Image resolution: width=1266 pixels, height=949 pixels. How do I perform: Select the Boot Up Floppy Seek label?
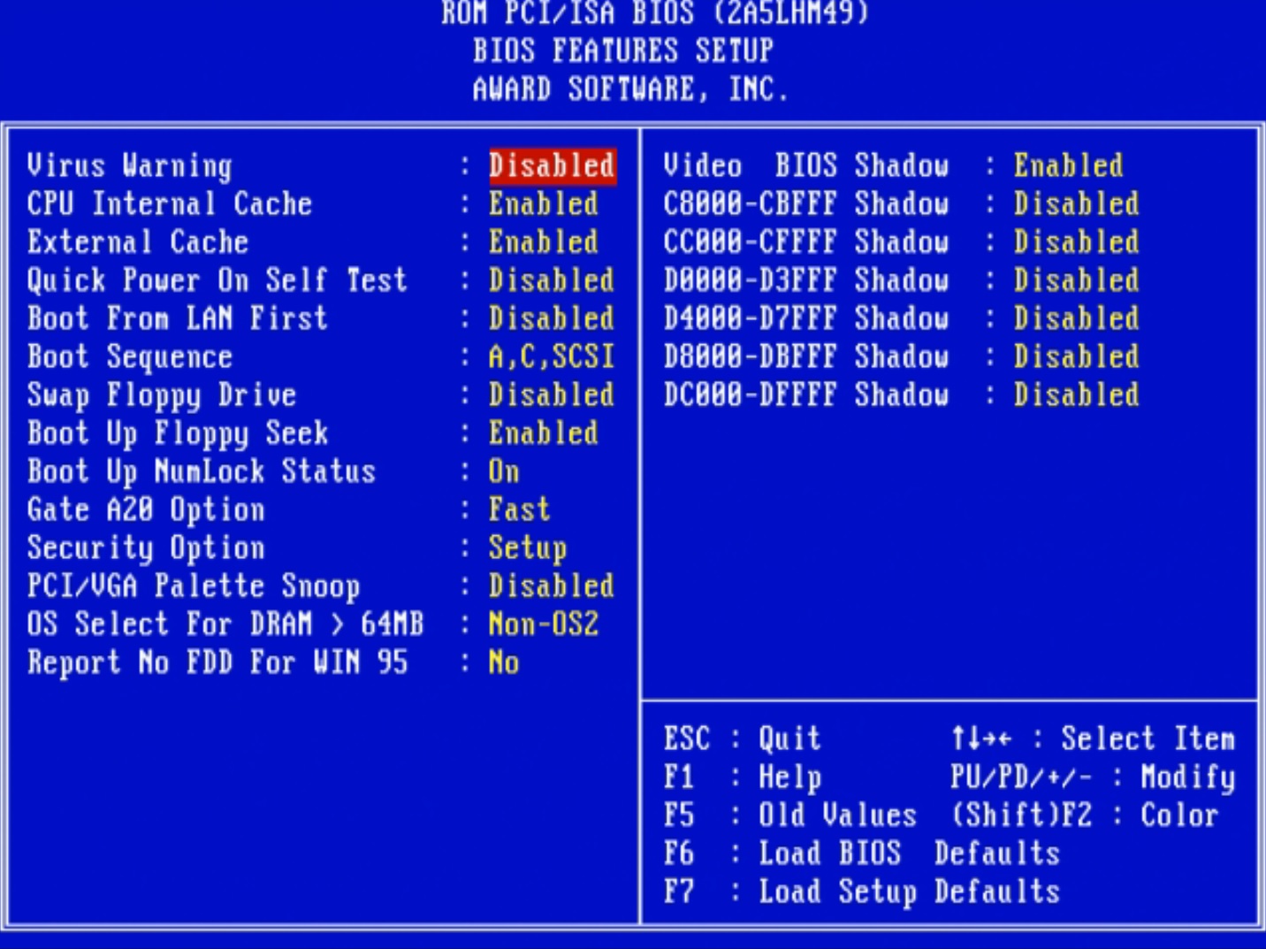178,433
